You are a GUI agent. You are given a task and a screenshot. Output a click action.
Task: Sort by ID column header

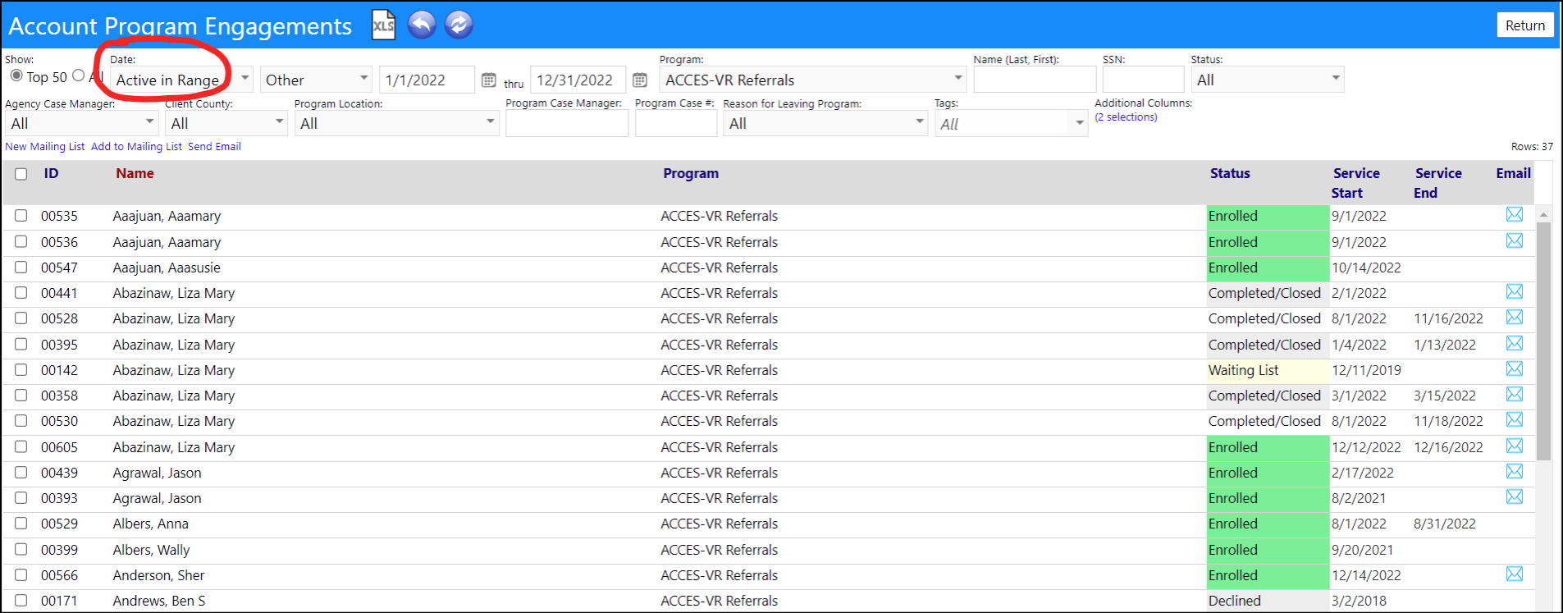51,173
